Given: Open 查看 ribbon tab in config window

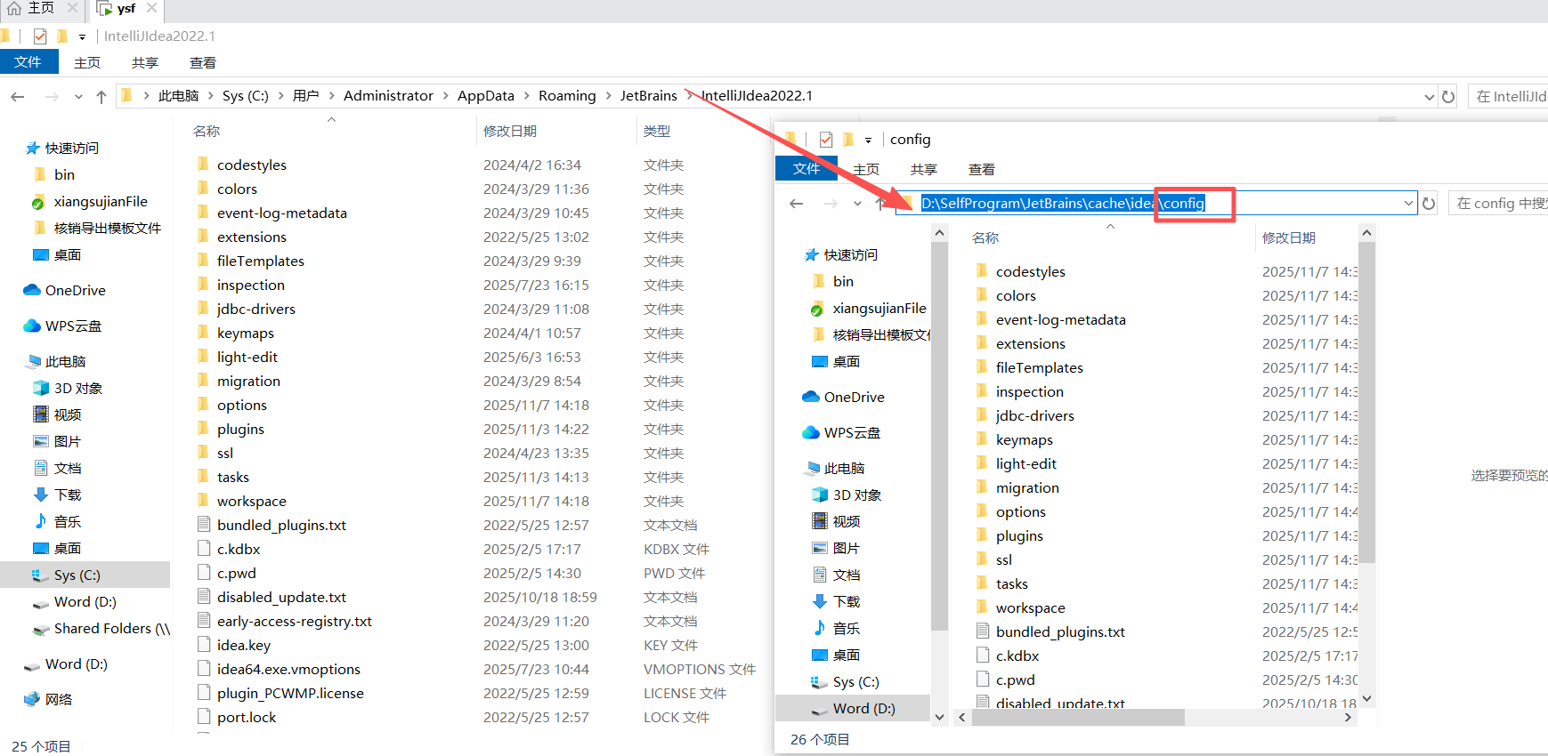Looking at the screenshot, I should (x=982, y=169).
